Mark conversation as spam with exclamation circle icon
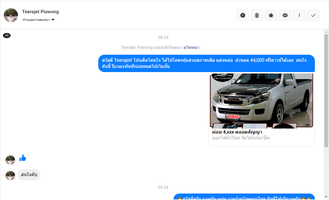Screen dimensions: 329x200 tap(243, 15)
